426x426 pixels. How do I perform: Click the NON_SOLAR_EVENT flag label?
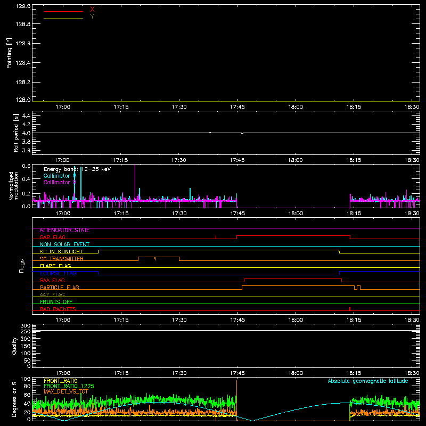pos(64,244)
